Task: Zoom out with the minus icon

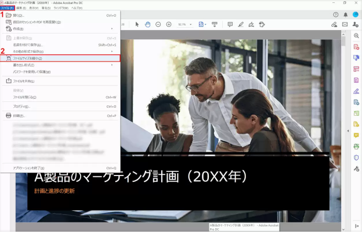Action: coord(158,25)
